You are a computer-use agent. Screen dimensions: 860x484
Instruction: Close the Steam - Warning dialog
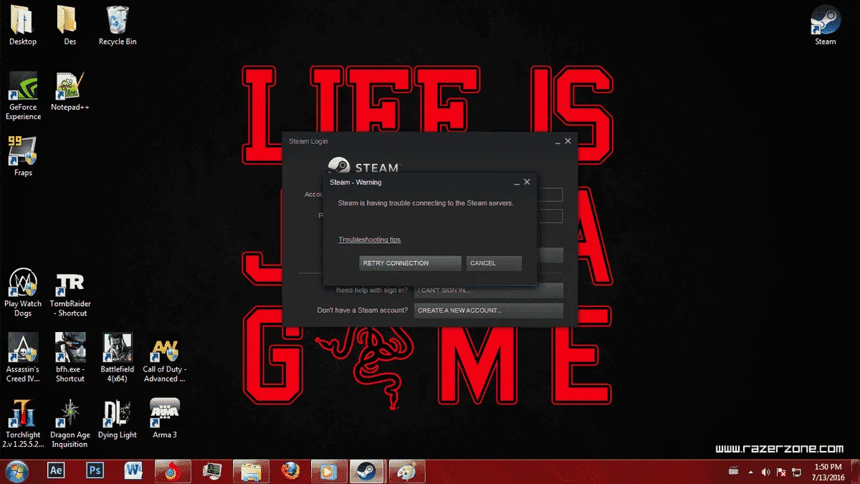pyautogui.click(x=527, y=182)
